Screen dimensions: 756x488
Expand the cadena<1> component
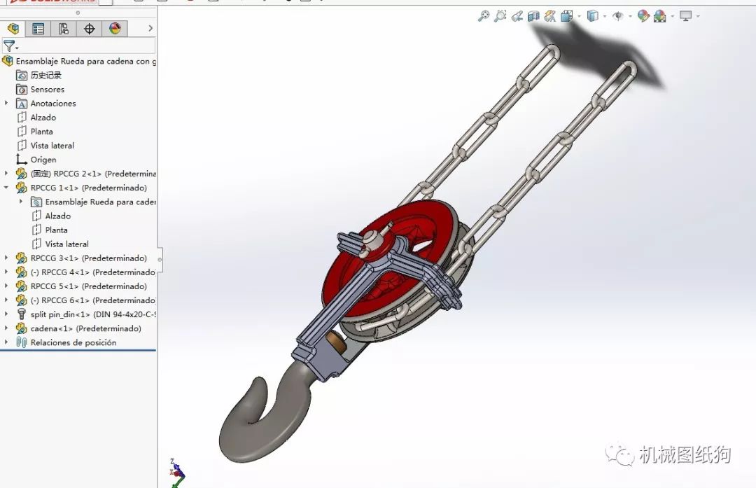6,328
